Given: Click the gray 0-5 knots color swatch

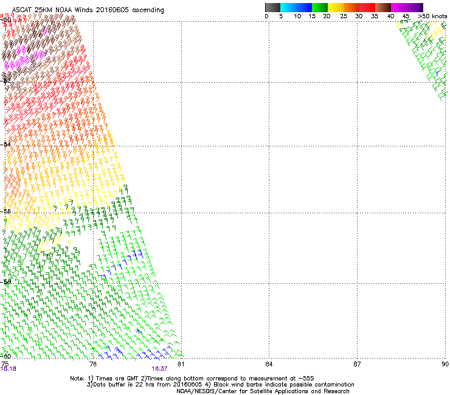Looking at the screenshot, I should click(x=272, y=7).
